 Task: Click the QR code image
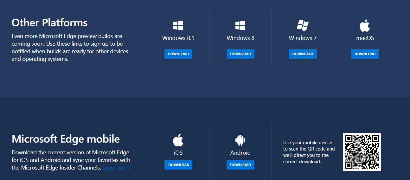362,152
